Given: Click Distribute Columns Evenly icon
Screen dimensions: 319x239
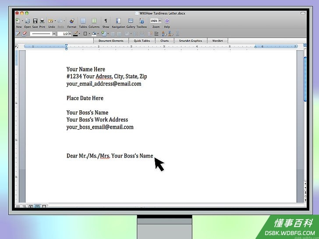Looking at the screenshot, I should pos(142,34).
